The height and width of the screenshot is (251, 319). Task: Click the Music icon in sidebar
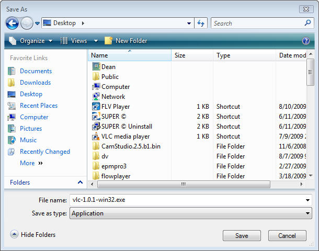pyautogui.click(x=12, y=140)
